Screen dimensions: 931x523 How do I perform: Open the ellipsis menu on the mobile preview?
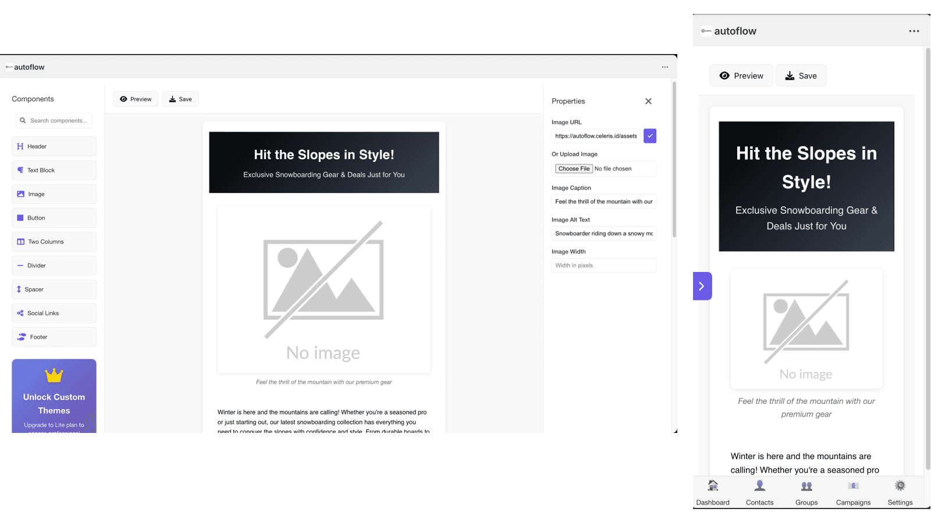point(914,31)
